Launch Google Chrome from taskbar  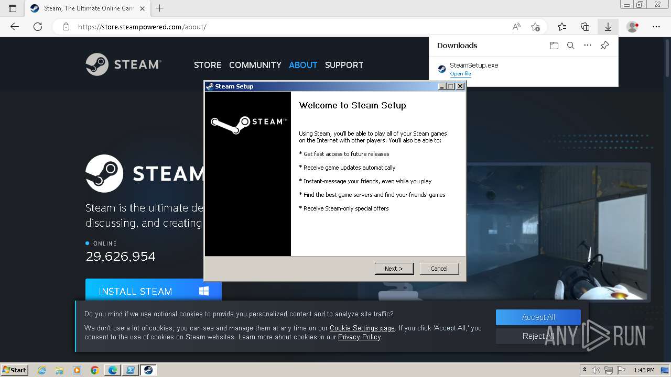[x=95, y=370]
